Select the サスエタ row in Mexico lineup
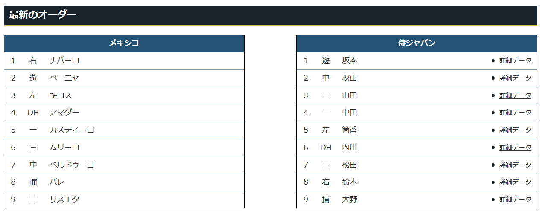The width and height of the screenshot is (546, 217). click(124, 200)
